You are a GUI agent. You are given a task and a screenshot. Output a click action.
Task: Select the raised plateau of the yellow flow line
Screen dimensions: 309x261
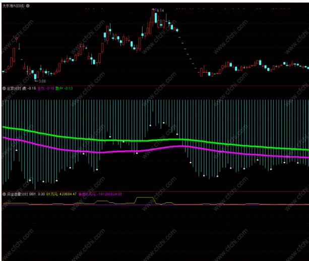tap(145, 197)
